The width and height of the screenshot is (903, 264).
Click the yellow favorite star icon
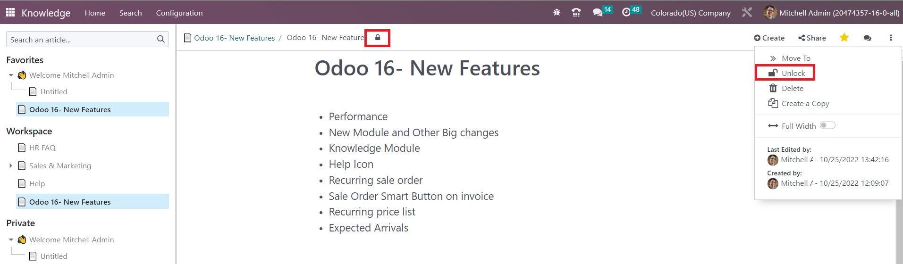844,38
